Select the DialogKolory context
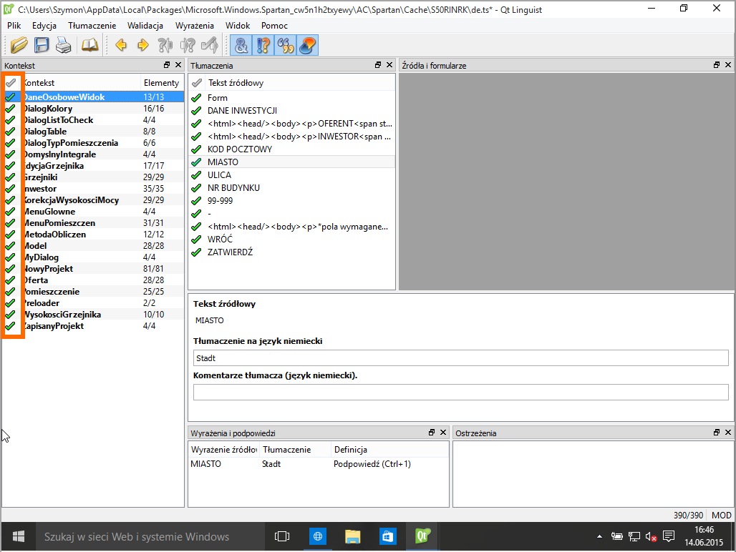This screenshot has height=552, width=736. click(47, 109)
